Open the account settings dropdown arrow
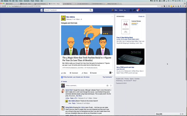Viewport: 187px width, 116px height. click(145, 10)
